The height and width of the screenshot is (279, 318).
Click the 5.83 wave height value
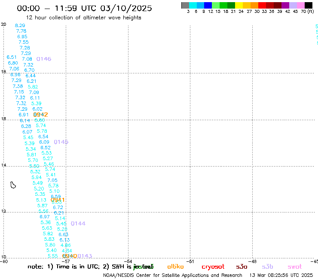point(49,239)
